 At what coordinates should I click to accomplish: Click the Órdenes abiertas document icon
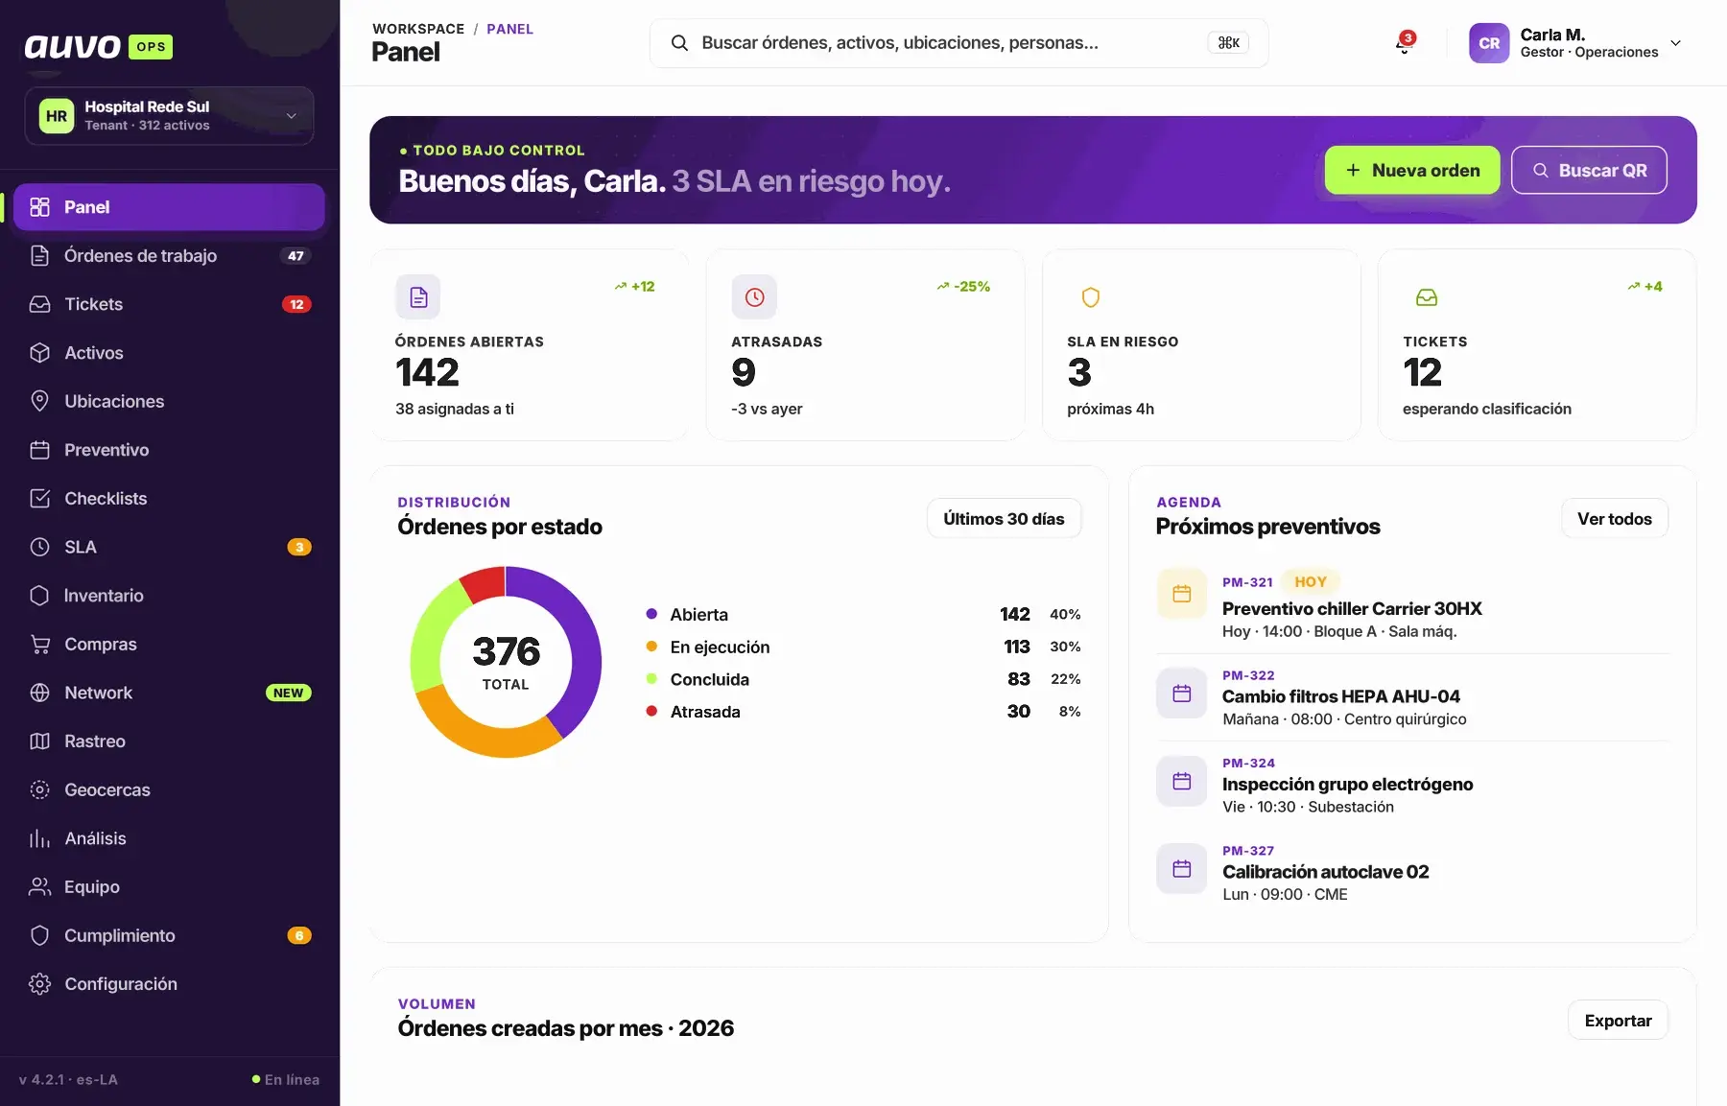click(x=418, y=297)
